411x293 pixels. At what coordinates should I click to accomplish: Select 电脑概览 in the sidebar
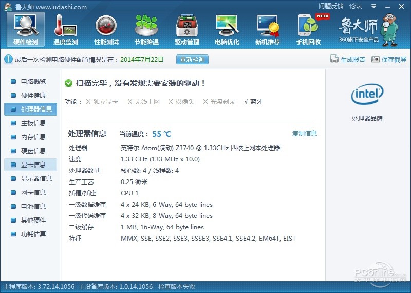point(31,81)
